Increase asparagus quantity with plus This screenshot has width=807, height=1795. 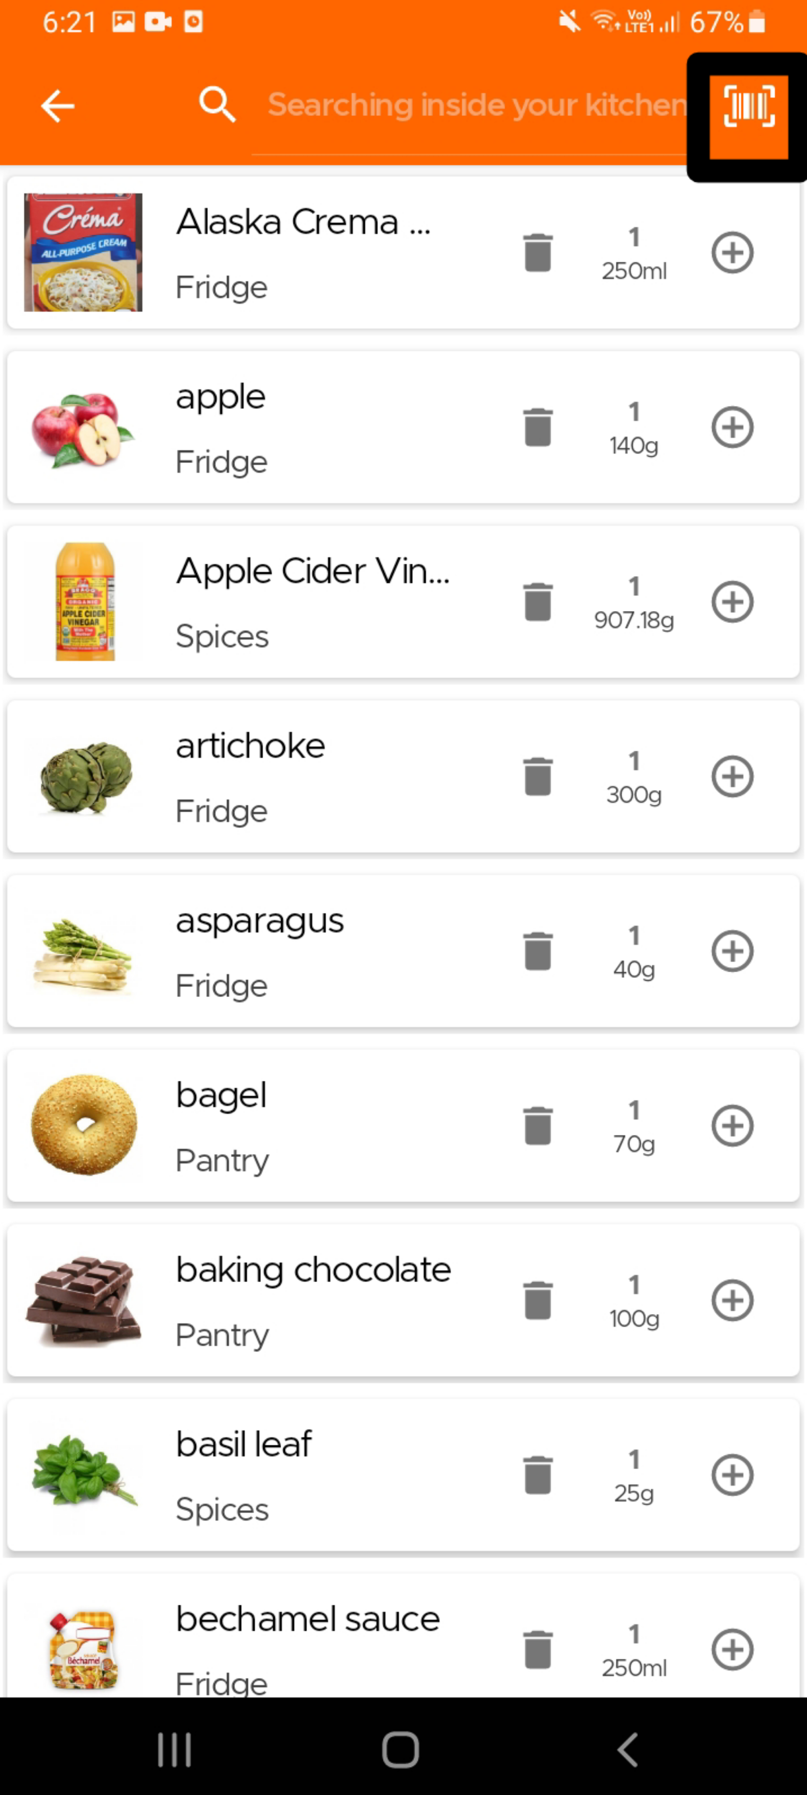[732, 951]
